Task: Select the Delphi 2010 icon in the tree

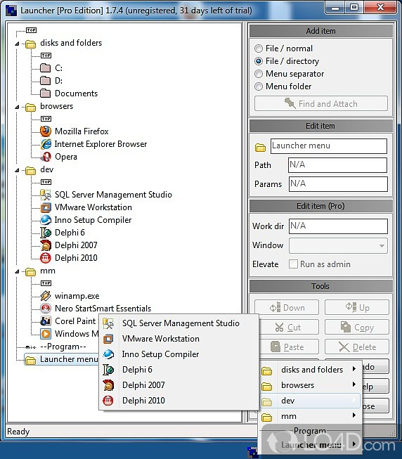Action: pyautogui.click(x=46, y=258)
